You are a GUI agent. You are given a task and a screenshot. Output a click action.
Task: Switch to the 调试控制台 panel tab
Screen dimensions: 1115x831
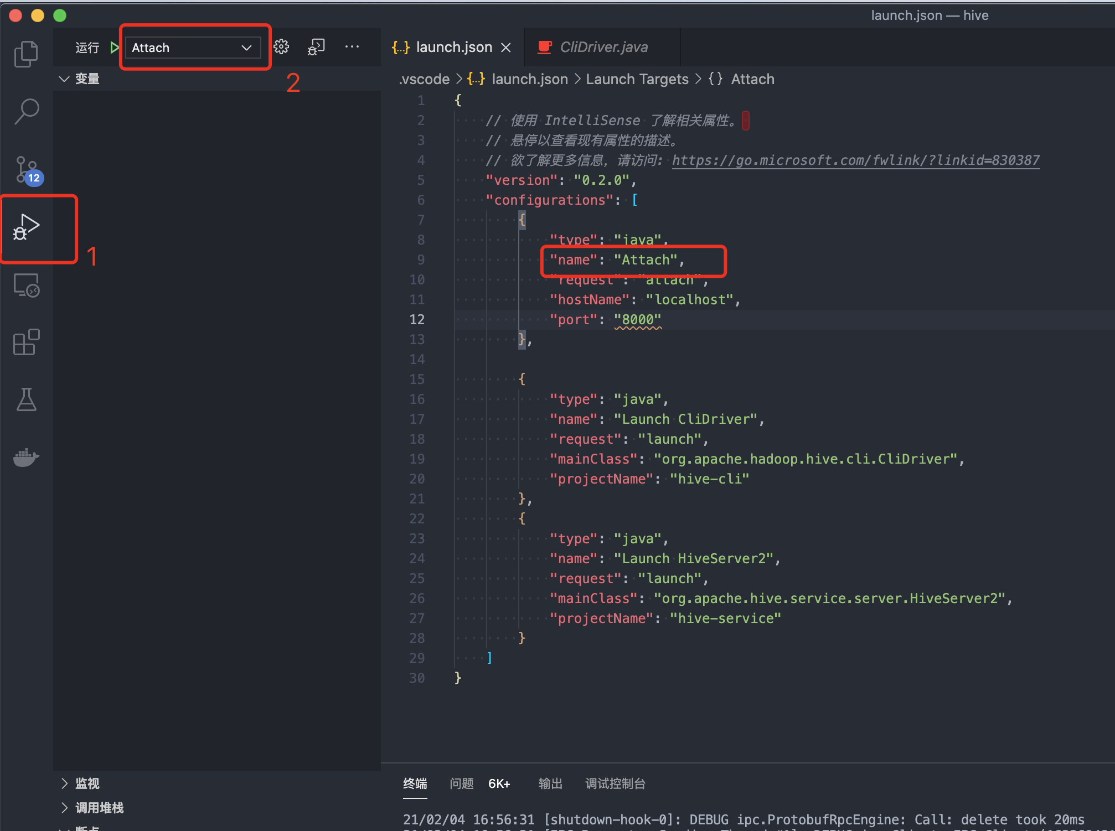pyautogui.click(x=615, y=783)
